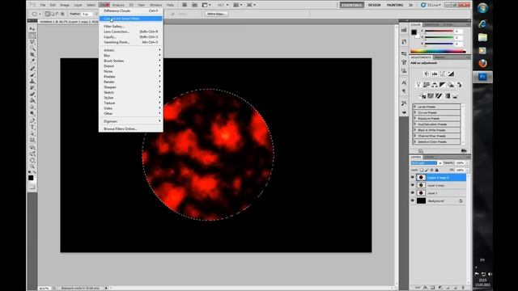Toggle lock all
Screen dimensions: 518x291
(437, 170)
